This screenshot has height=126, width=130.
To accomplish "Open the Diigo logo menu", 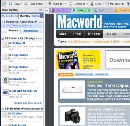I will (11, 4).
